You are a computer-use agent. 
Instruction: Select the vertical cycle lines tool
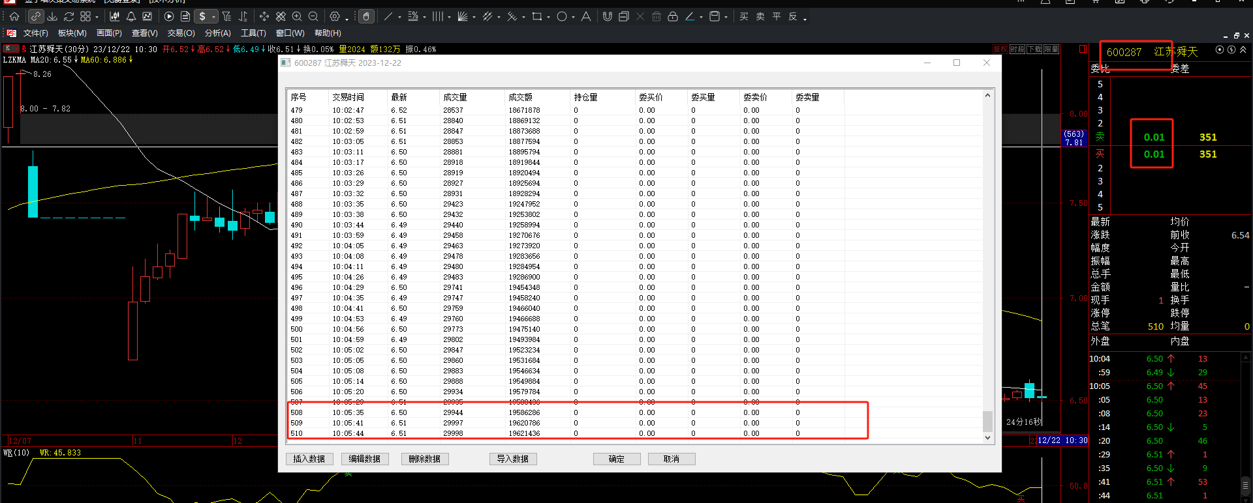(438, 16)
